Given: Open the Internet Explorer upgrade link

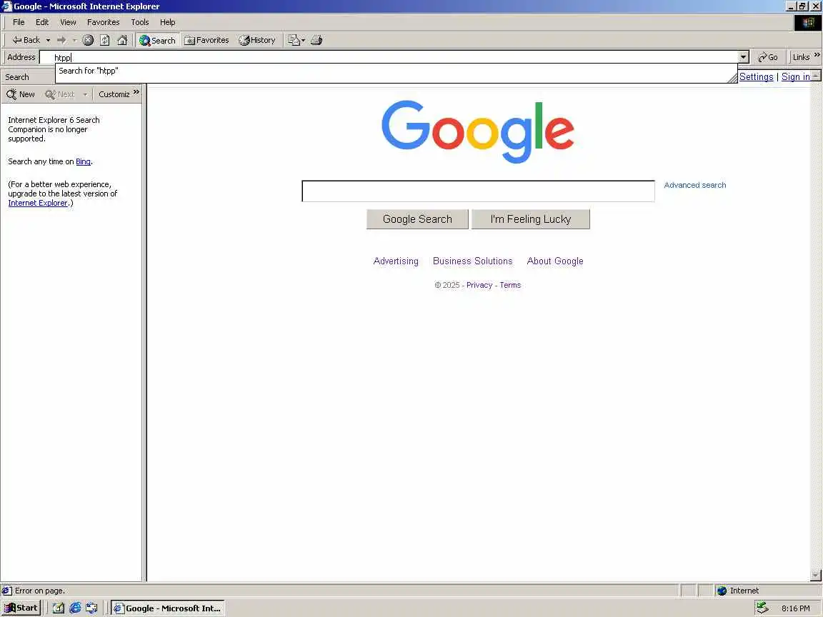Looking at the screenshot, I should pos(38,203).
